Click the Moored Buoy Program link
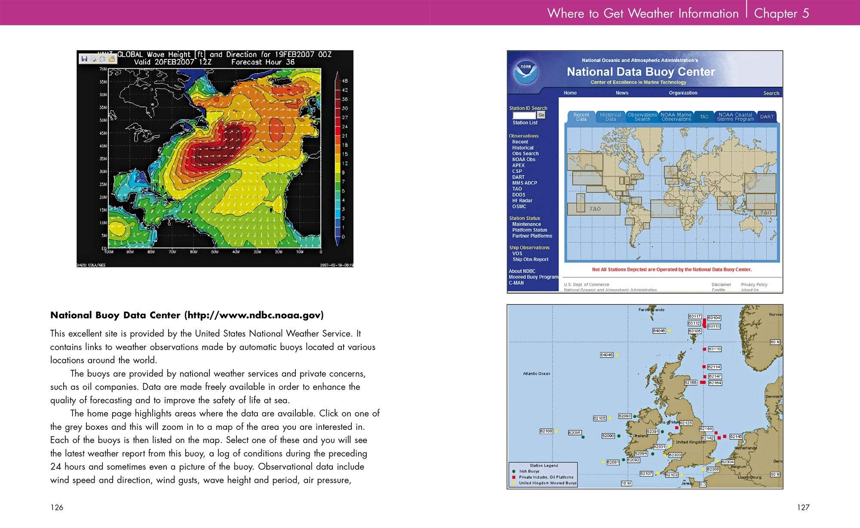The image size is (860, 528). click(x=533, y=277)
